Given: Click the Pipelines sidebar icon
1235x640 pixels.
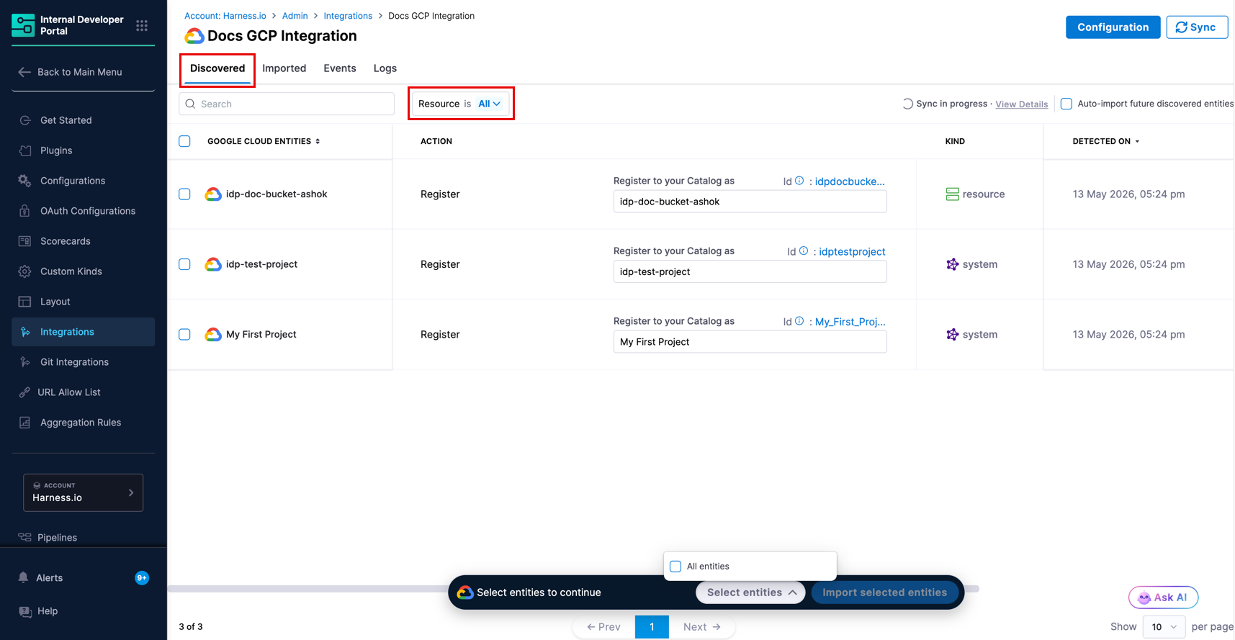Looking at the screenshot, I should (25, 538).
